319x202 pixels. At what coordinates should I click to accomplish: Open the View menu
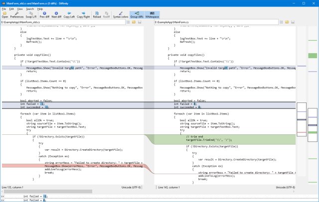click(20, 9)
